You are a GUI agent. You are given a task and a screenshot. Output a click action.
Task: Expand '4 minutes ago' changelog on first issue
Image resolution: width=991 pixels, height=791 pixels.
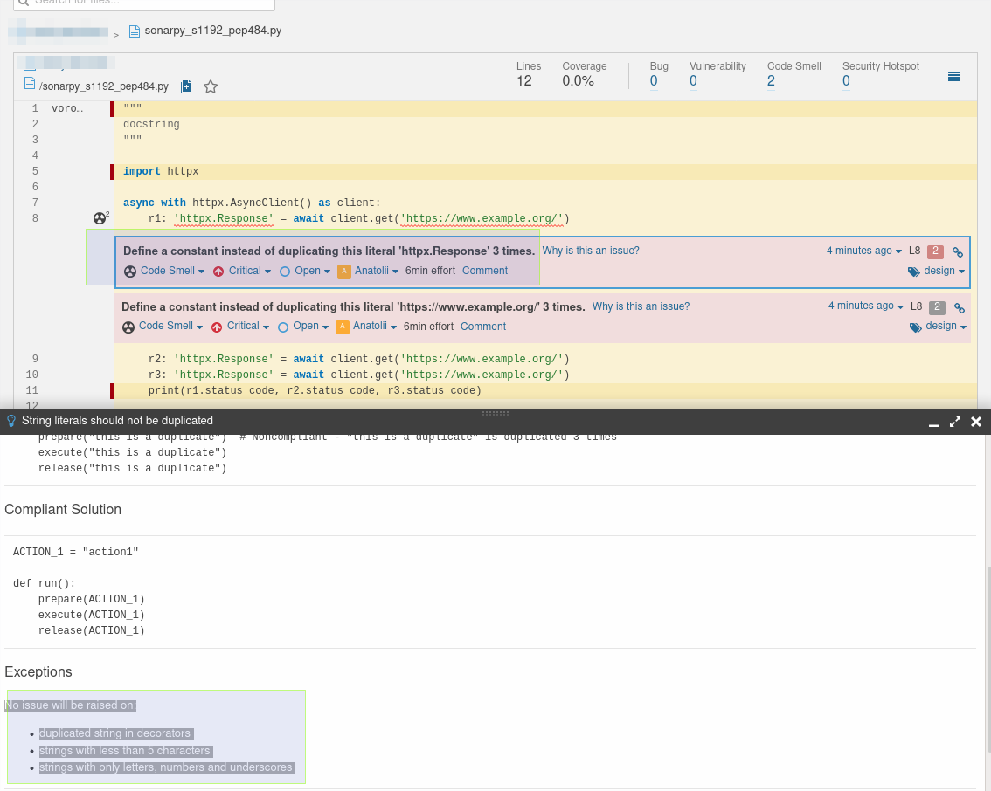tap(864, 251)
